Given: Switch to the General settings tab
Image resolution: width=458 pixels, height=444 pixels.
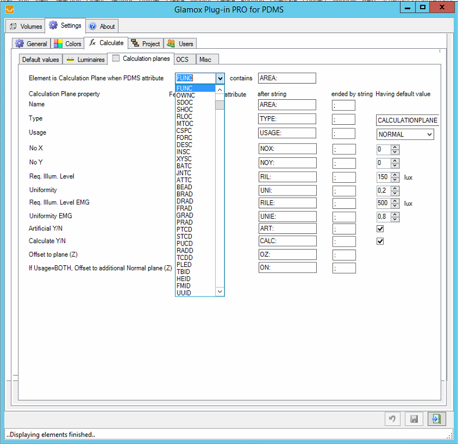Looking at the screenshot, I should click(31, 44).
